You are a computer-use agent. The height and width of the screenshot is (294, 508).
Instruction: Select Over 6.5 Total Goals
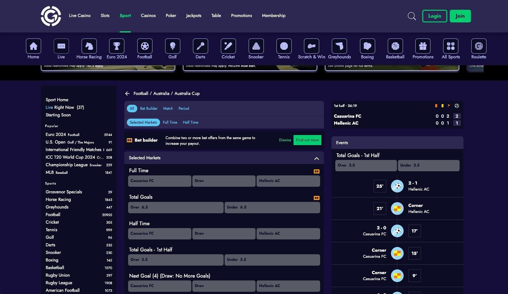coord(176,208)
